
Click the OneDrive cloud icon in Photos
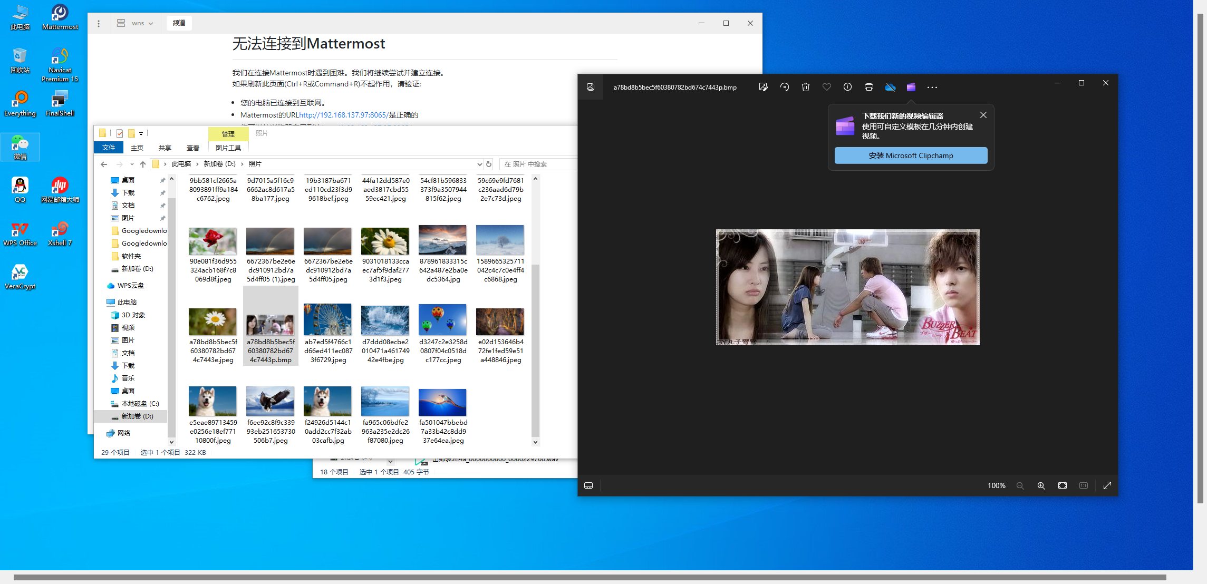click(x=890, y=87)
